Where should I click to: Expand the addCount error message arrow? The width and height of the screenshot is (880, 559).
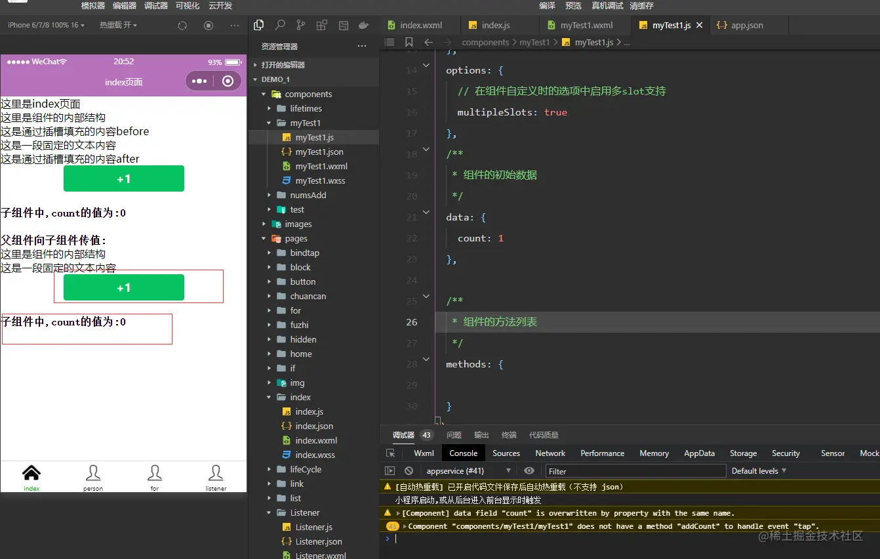405,526
